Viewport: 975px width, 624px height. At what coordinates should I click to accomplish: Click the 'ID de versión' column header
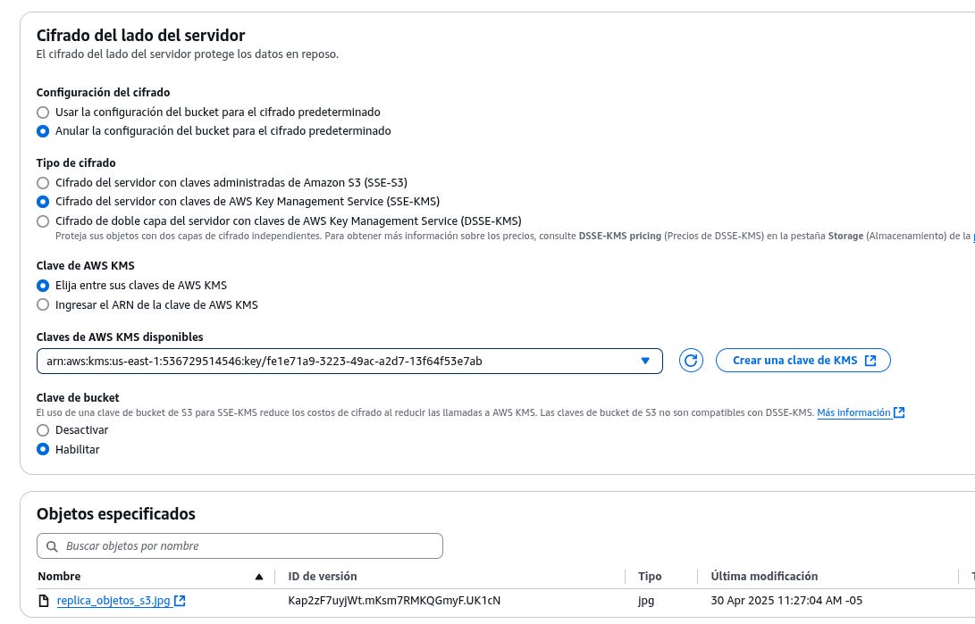pyautogui.click(x=323, y=577)
